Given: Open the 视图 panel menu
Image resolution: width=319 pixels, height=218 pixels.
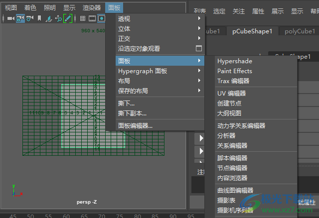Looking at the screenshot, I should click(11, 8).
